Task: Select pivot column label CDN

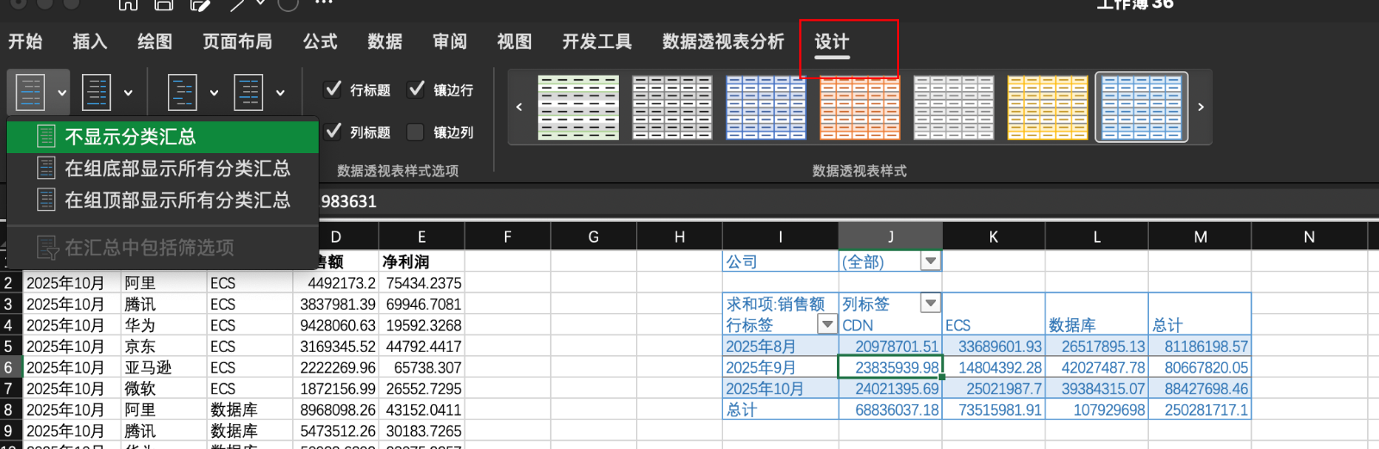Action: coord(890,325)
